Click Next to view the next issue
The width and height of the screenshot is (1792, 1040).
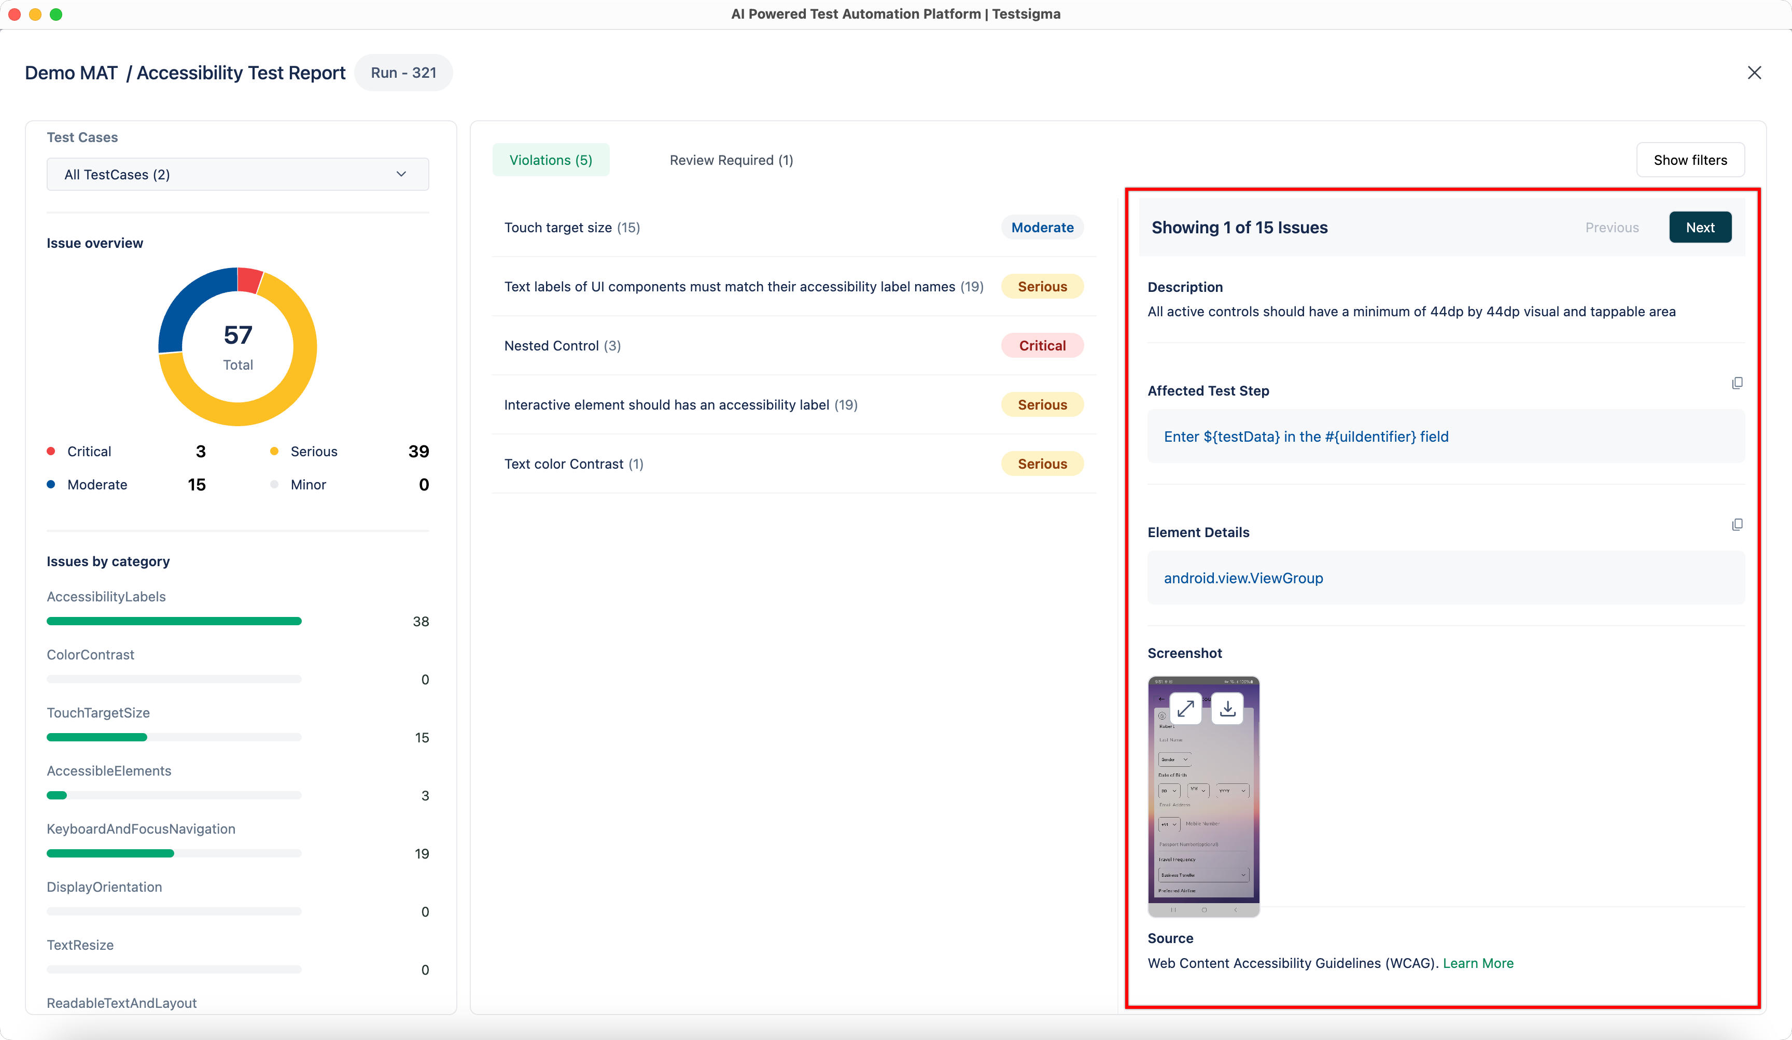pyautogui.click(x=1700, y=227)
